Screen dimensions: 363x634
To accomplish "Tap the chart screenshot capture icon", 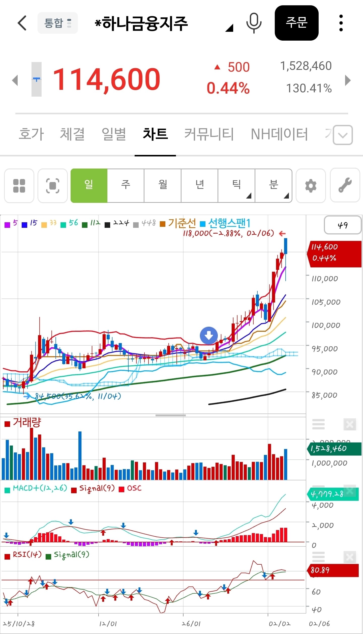I will point(53,186).
